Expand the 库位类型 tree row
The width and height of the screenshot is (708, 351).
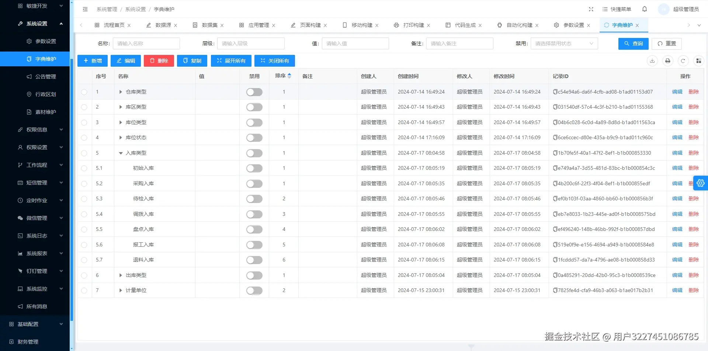point(121,122)
